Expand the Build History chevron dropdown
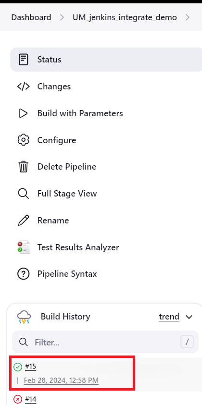This screenshot has height=405, width=202. coord(189,317)
